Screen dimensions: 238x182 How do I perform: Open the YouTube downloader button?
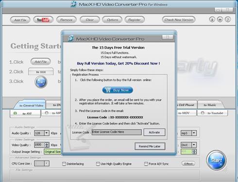[x=43, y=20]
